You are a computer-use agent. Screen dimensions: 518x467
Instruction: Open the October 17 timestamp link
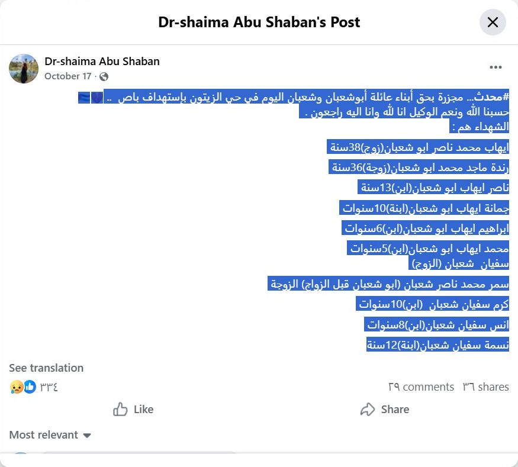[67, 76]
